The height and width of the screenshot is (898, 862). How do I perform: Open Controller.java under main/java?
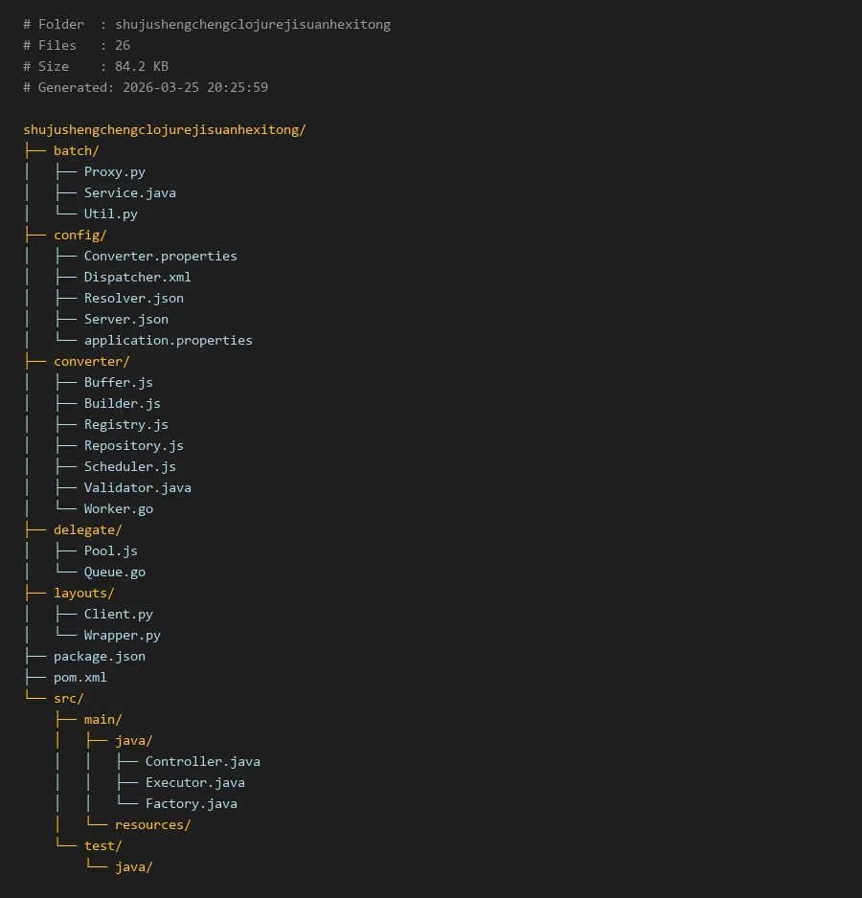pos(202,761)
